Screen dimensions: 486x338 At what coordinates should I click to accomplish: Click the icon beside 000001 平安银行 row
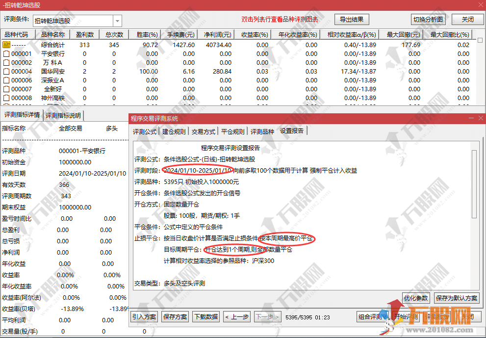pos(6,53)
